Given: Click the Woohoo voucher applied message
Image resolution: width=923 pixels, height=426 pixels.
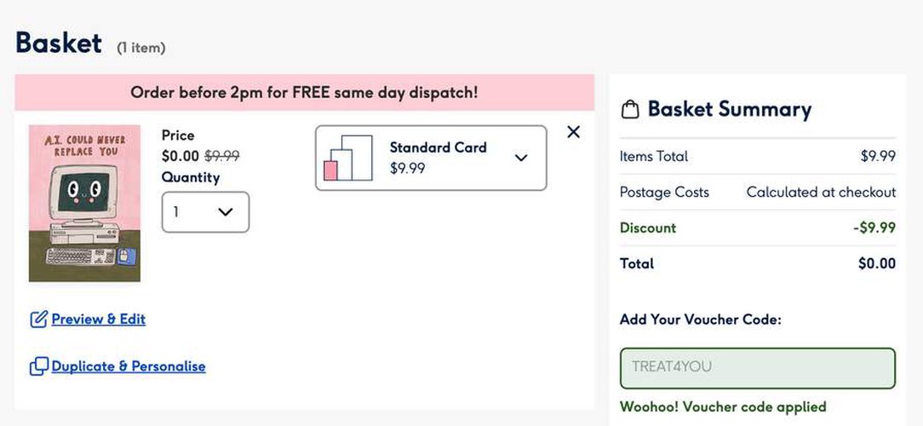Looking at the screenshot, I should 723,406.
